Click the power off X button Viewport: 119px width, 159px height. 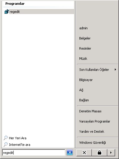[x=84, y=152]
